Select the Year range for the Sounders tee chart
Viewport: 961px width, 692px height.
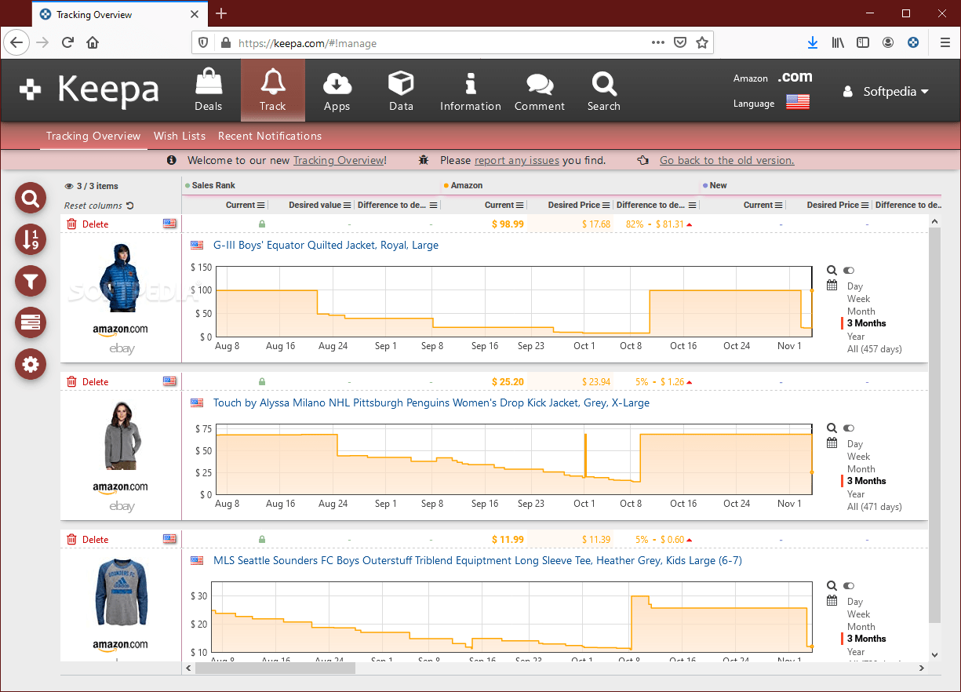click(x=856, y=651)
